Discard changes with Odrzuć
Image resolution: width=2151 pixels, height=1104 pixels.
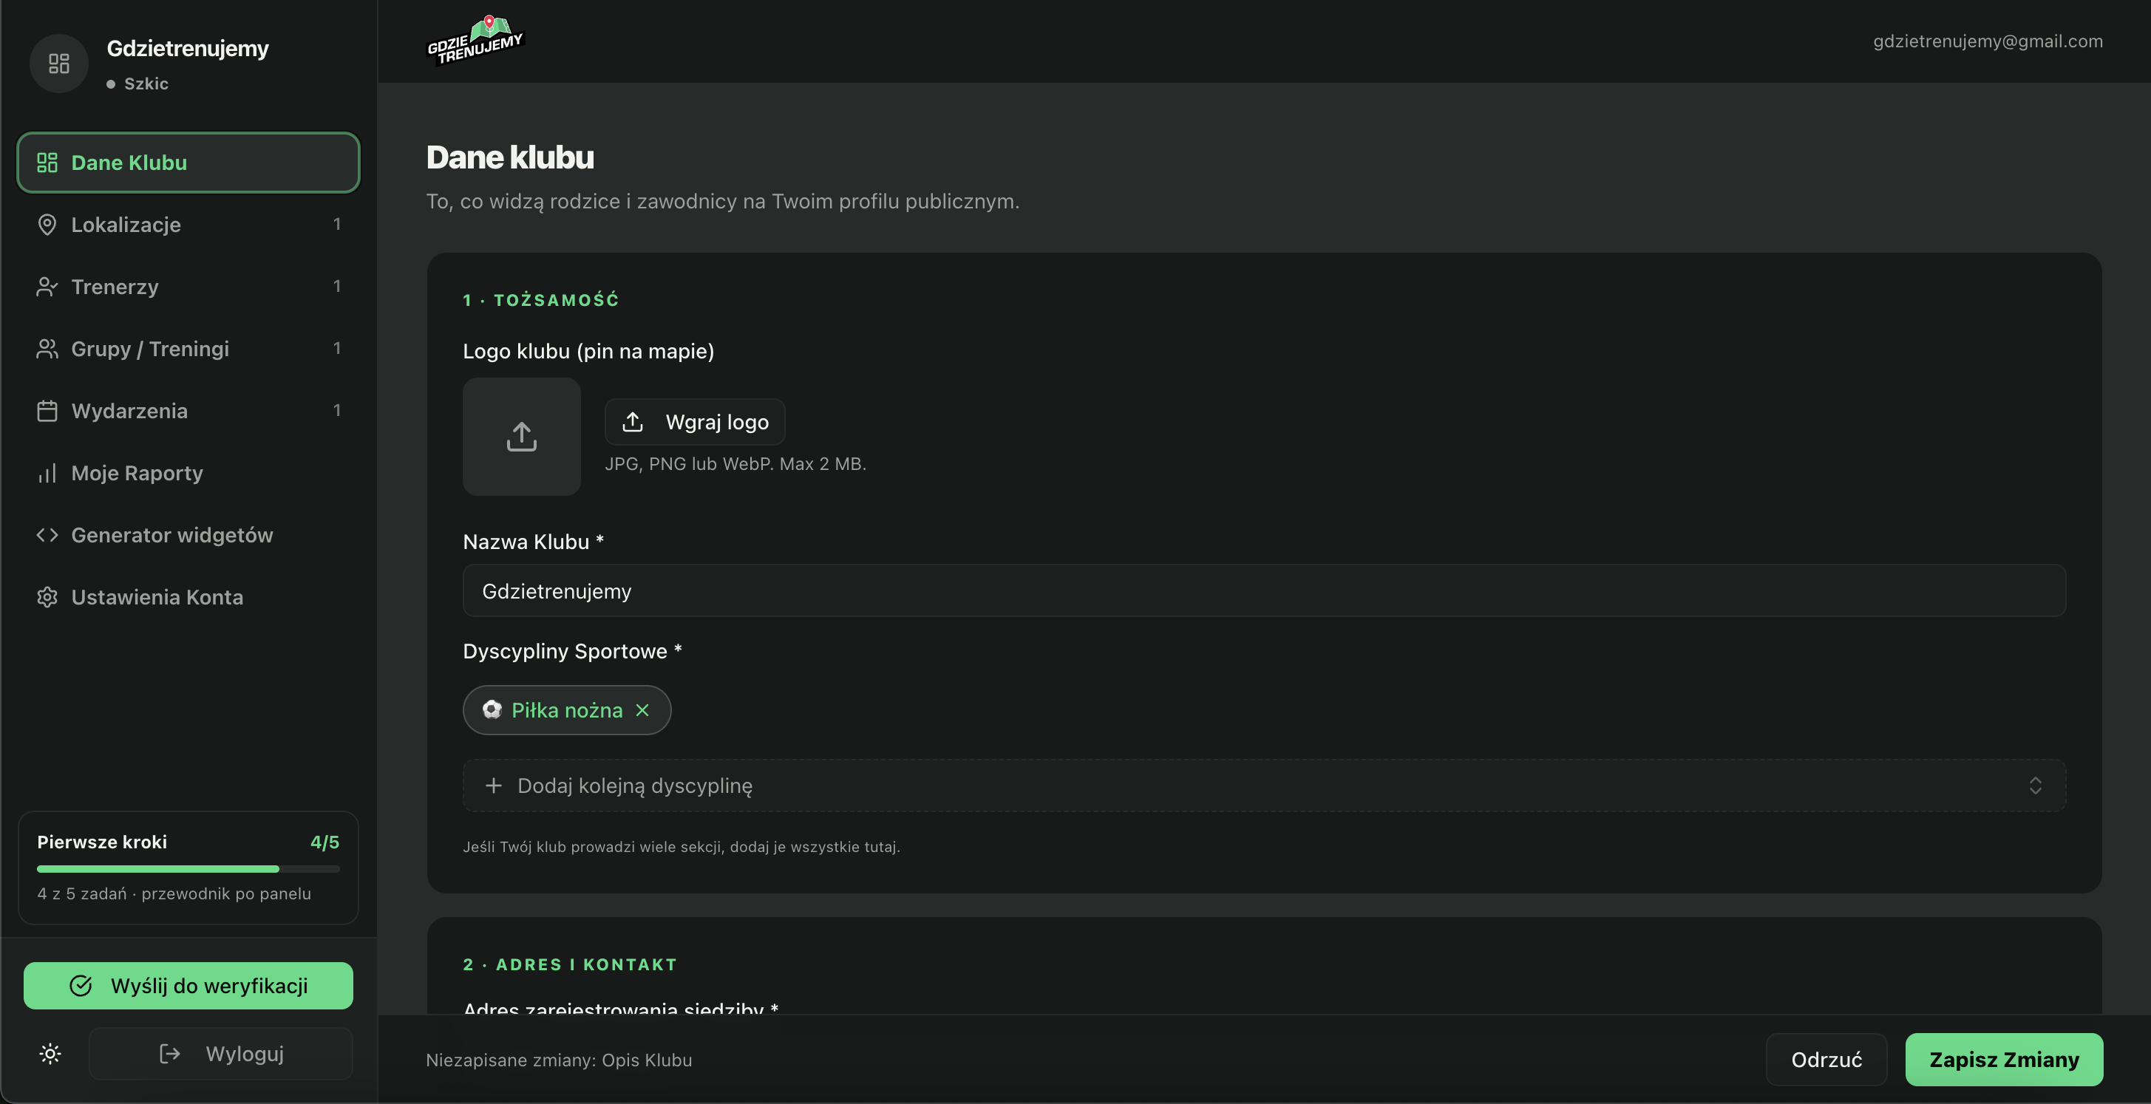click(1827, 1060)
